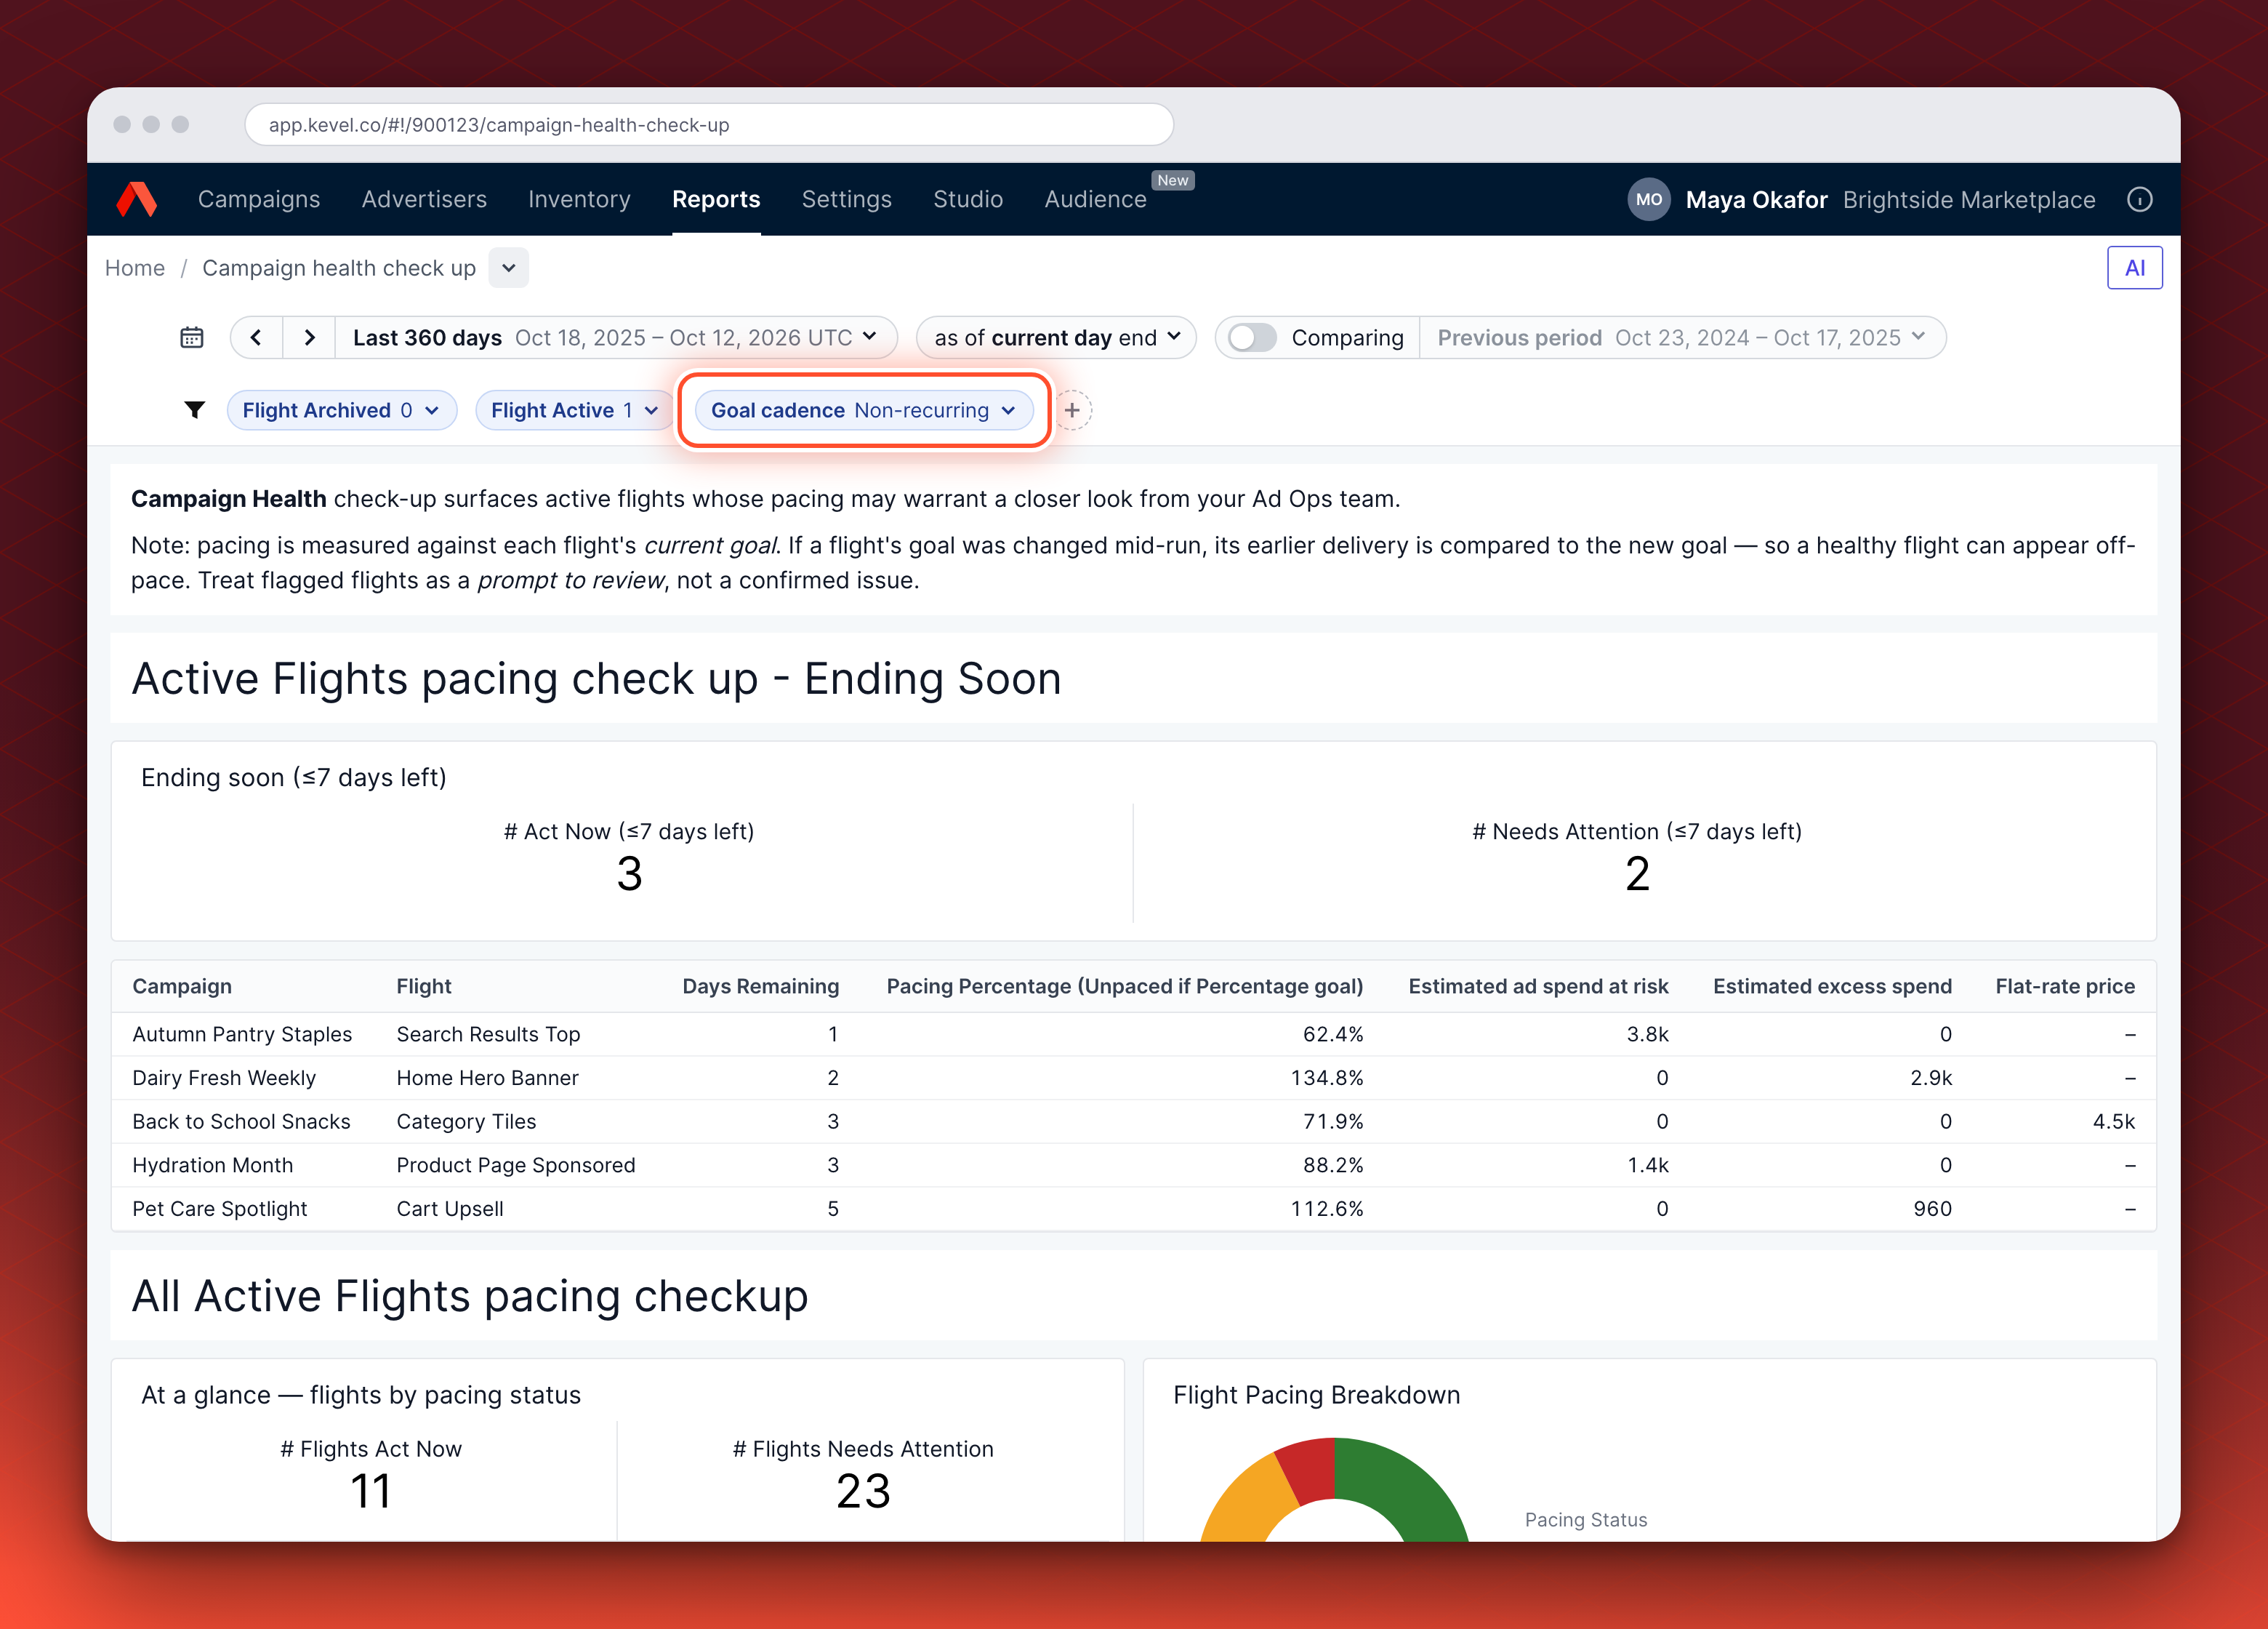Open the Advertisers nav tab
Screen dimensions: 2268x1629
click(x=424, y=200)
